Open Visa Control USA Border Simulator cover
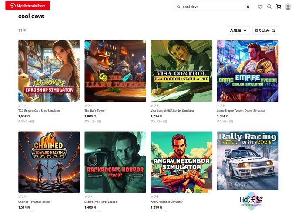This screenshot has width=295, height=212. 181,71
